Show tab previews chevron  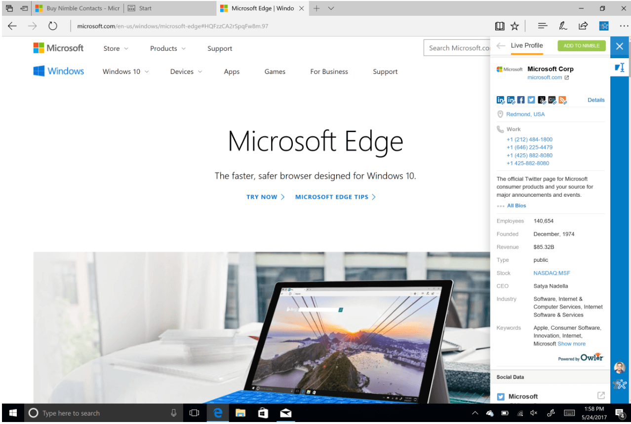331,8
